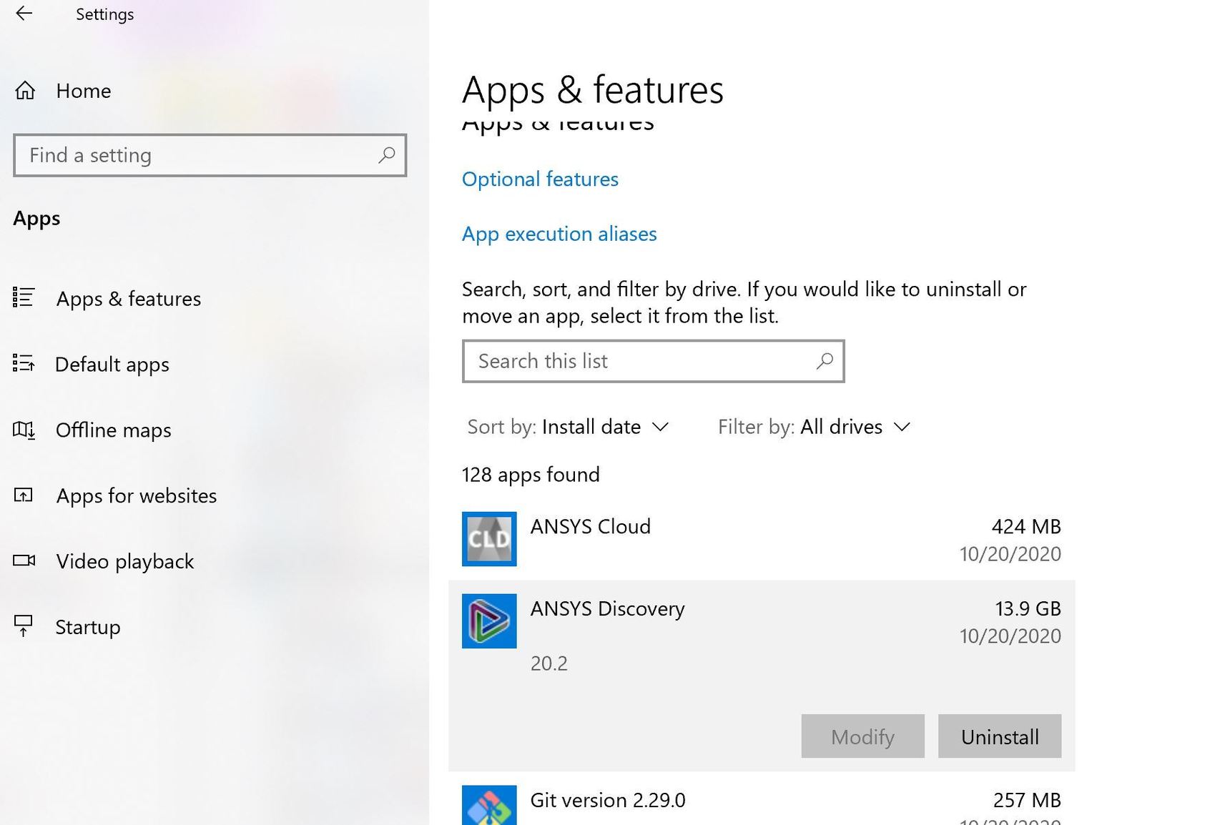This screenshot has width=1230, height=825.
Task: Uninstall ANSYS Discovery
Action: tap(999, 736)
